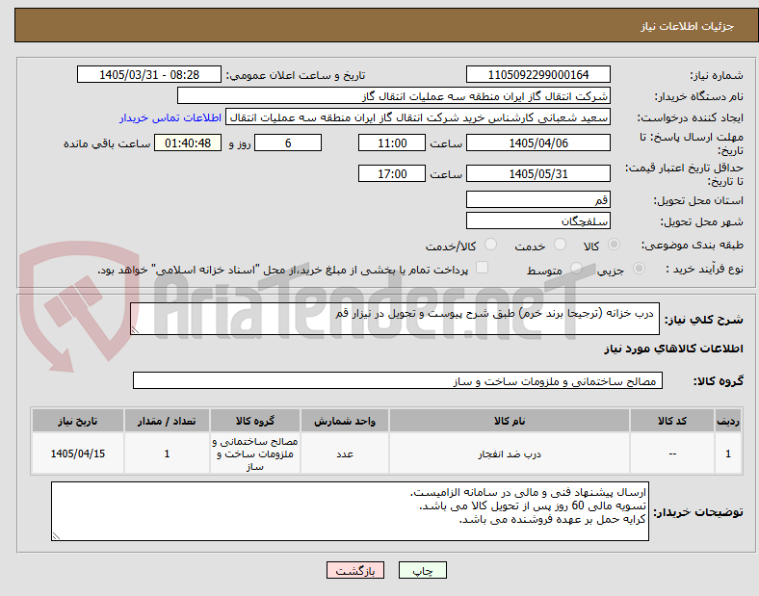Click the واحد شمارش column header

[345, 421]
